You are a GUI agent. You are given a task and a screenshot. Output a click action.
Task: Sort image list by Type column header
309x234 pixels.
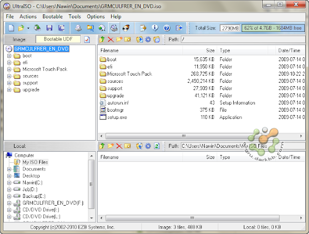click(242, 51)
